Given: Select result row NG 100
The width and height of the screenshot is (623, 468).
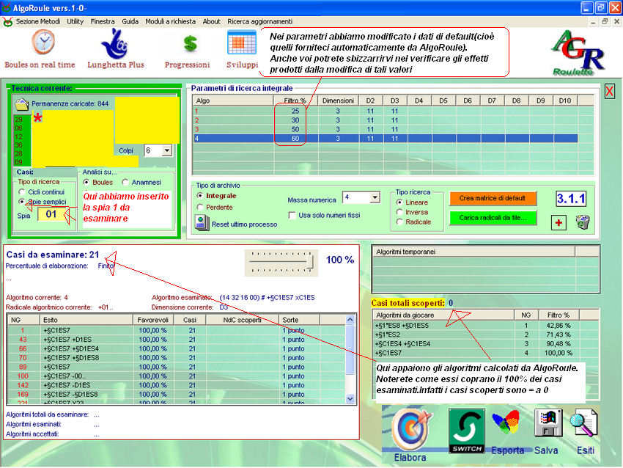Looking at the screenshot, I should pos(177,376).
